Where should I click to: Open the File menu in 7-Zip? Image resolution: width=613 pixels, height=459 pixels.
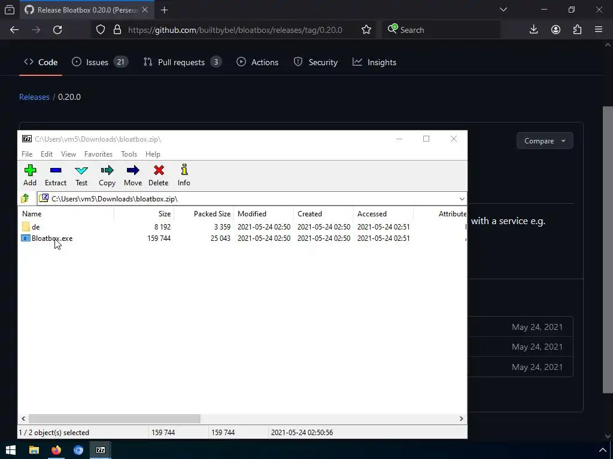click(x=27, y=154)
